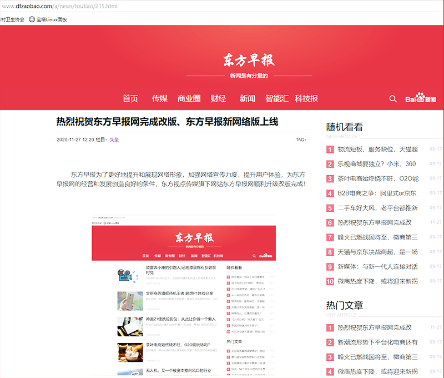Viewport: 444px width, 378px height.
Task: Click the 东方早报 site logo
Action: click(249, 60)
